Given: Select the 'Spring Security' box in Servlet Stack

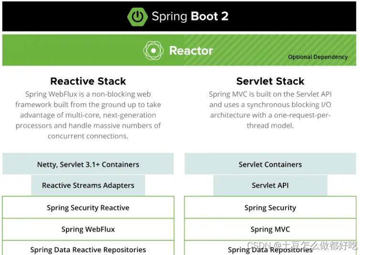Looking at the screenshot, I should click(270, 207).
